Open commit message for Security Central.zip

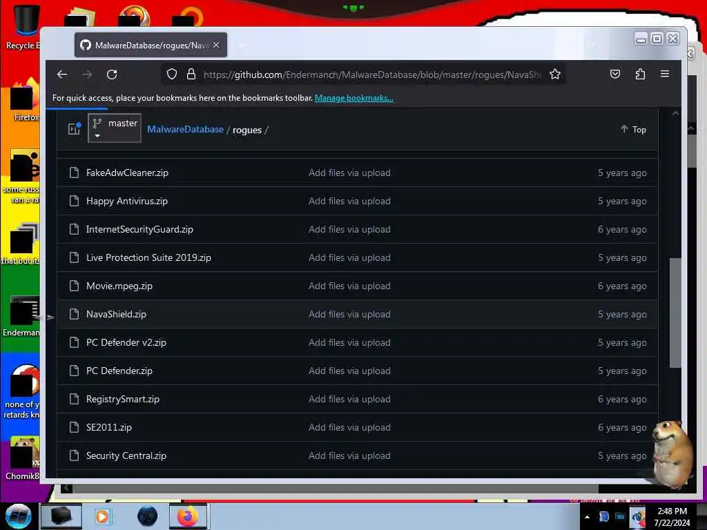[349, 455]
